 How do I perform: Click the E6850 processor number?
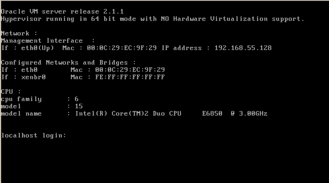tap(212, 114)
